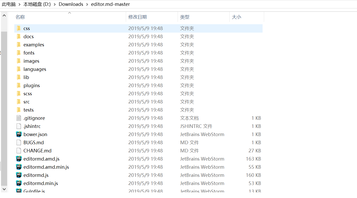The height and width of the screenshot is (198, 357).
Task: Navigate to 本地磁盘 (D:) in breadcrumb
Action: coord(37,4)
